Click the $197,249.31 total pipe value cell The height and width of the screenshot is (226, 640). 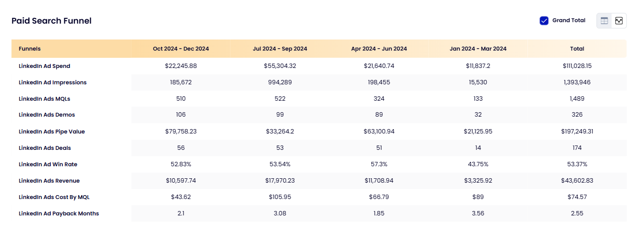pos(577,132)
